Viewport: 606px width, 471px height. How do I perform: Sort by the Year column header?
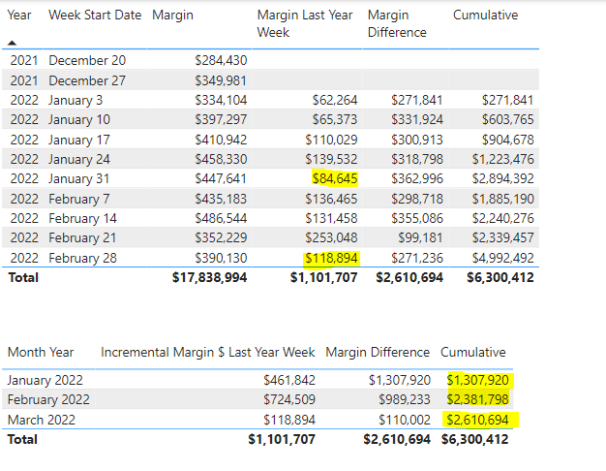coord(19,16)
